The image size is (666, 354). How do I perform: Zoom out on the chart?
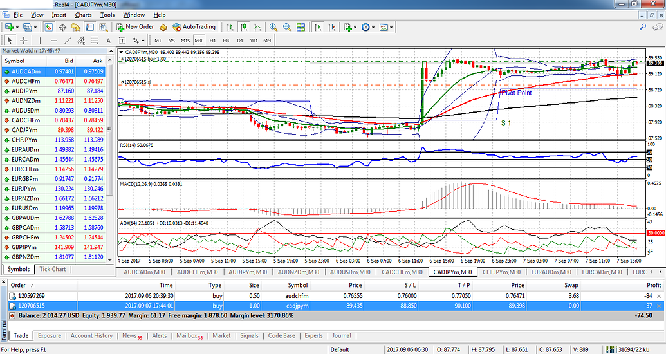(x=287, y=27)
